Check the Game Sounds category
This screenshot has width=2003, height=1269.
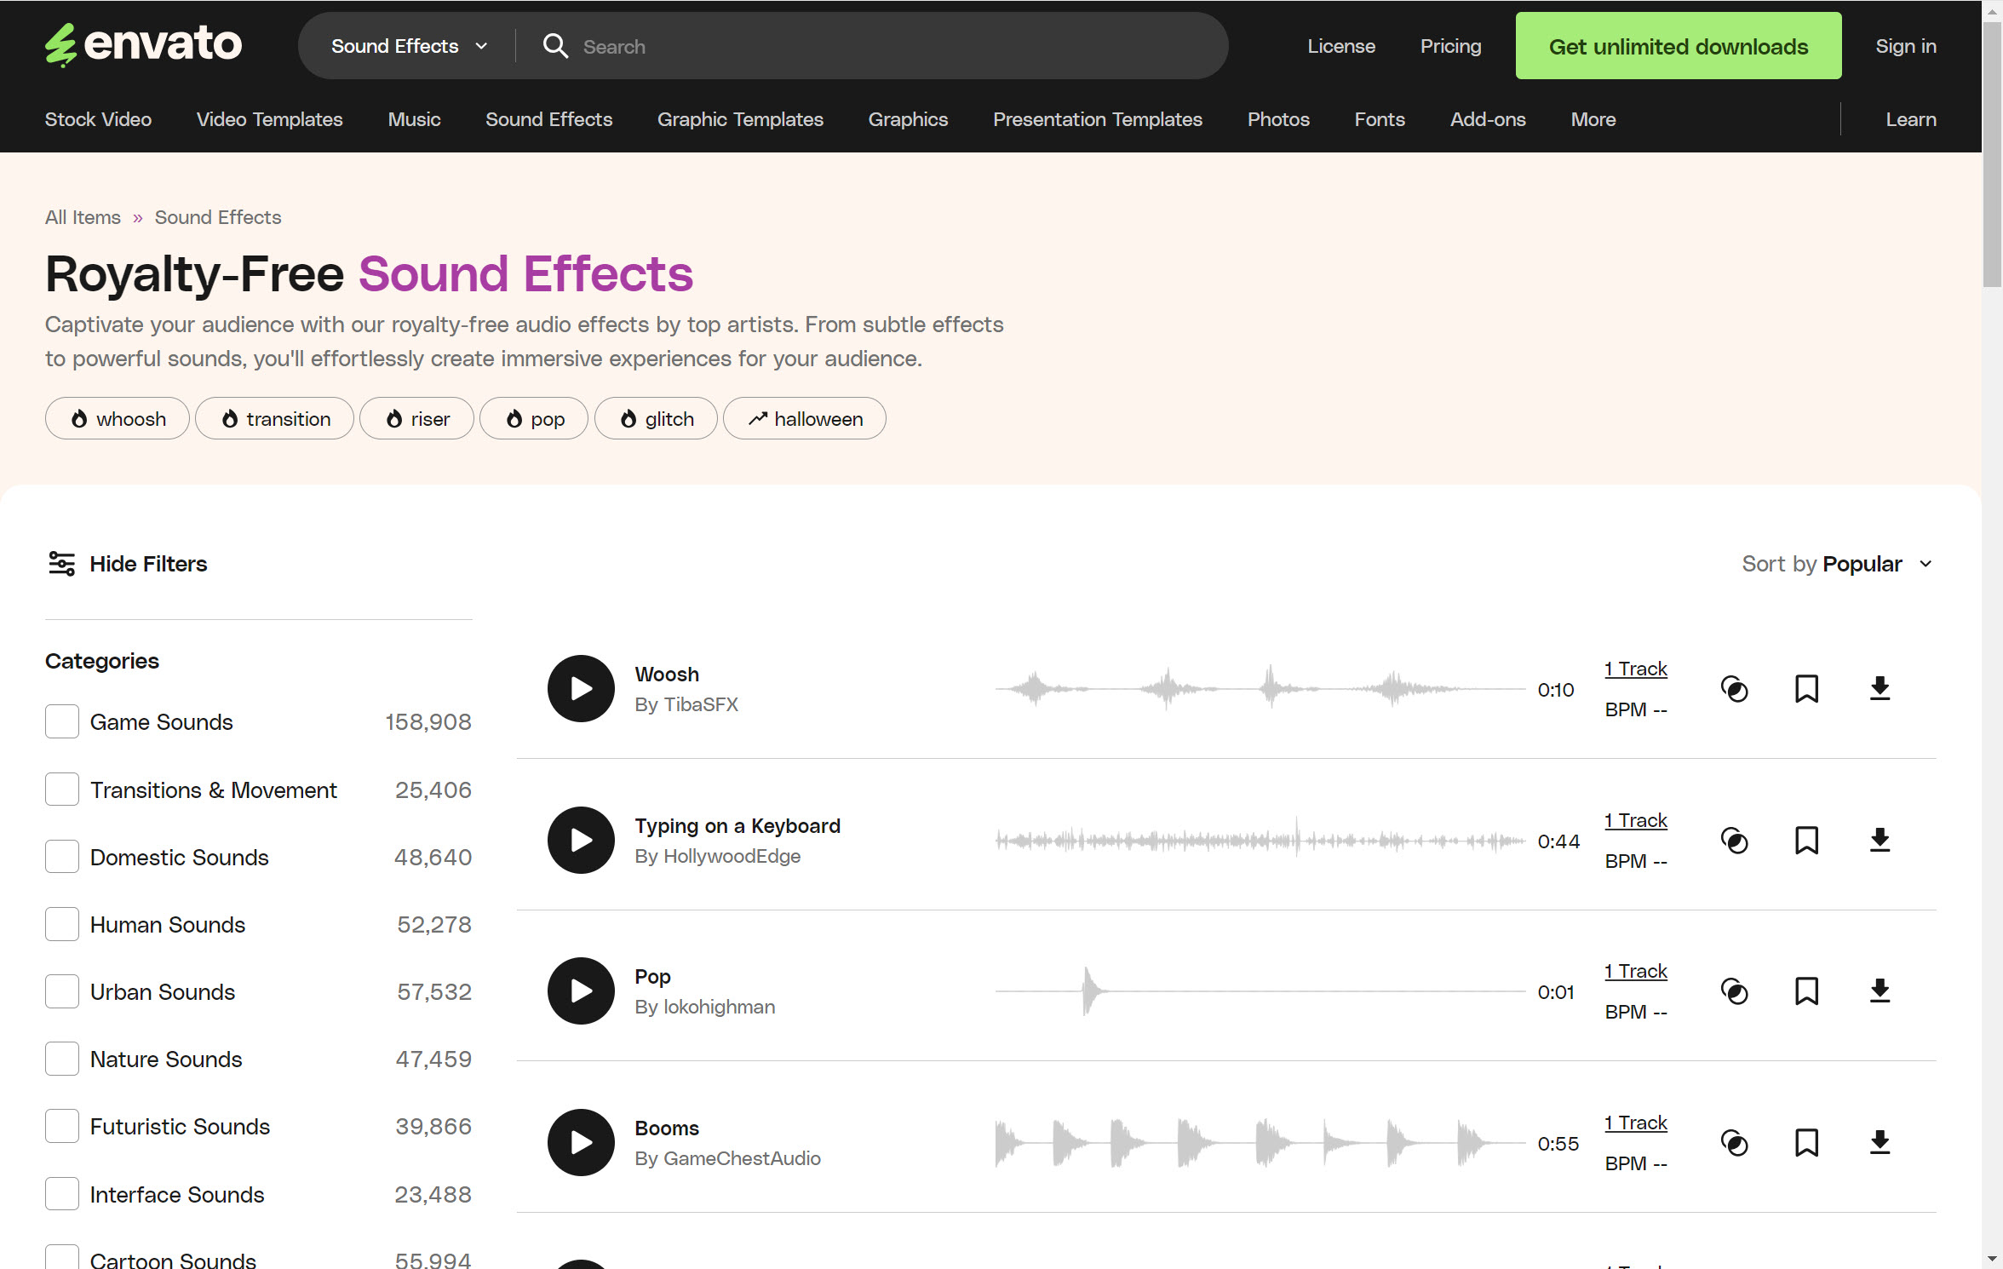tap(62, 721)
